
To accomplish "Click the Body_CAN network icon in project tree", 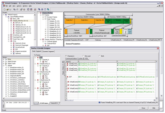I will point(11,19).
